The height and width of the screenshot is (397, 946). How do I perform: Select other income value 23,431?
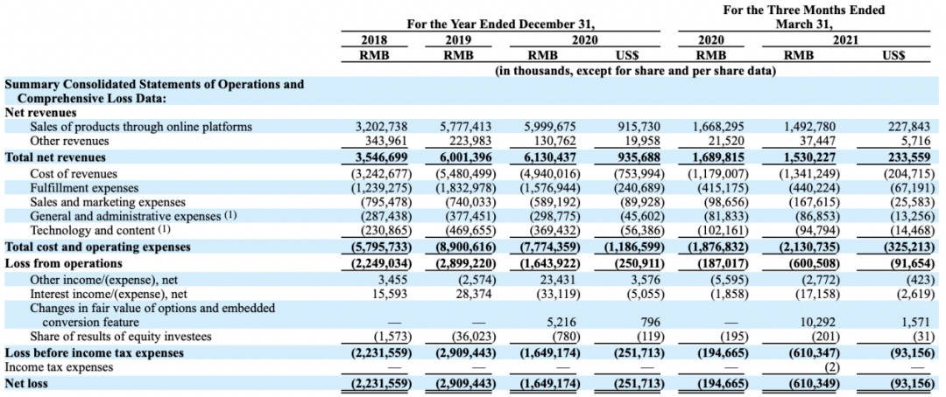pos(559,280)
